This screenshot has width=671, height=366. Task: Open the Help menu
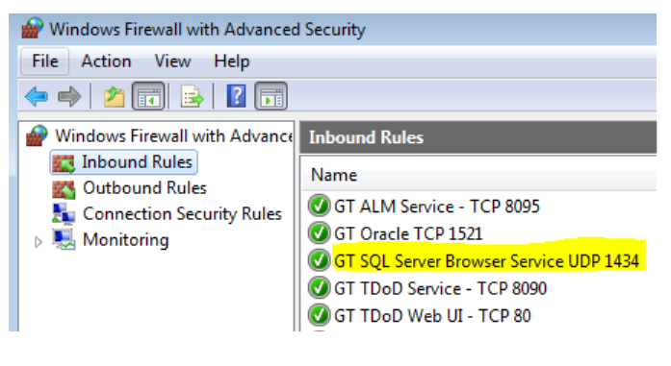(231, 61)
